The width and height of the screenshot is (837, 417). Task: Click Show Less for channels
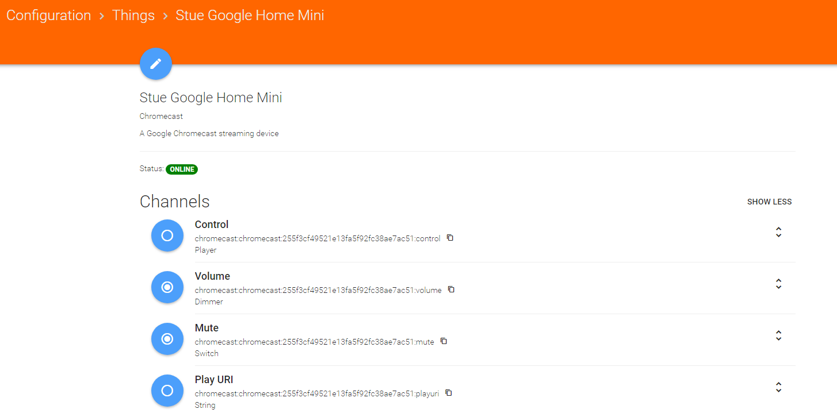[x=769, y=202]
